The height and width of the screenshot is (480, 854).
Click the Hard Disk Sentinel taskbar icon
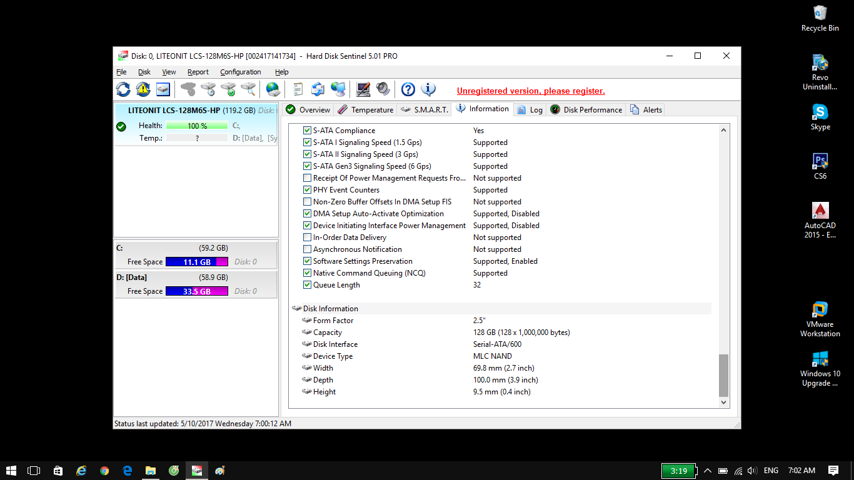(x=197, y=471)
